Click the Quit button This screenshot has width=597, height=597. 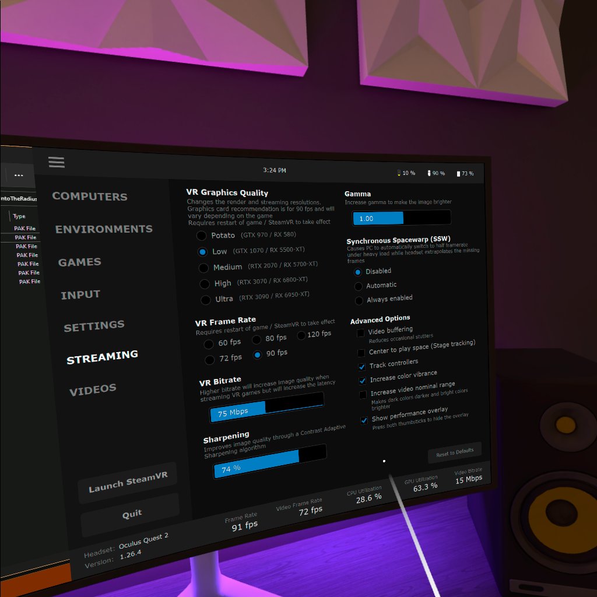pos(131,514)
